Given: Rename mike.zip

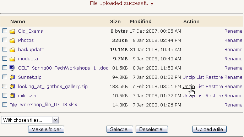Looking at the screenshot, I should pyautogui.click(x=233, y=95).
